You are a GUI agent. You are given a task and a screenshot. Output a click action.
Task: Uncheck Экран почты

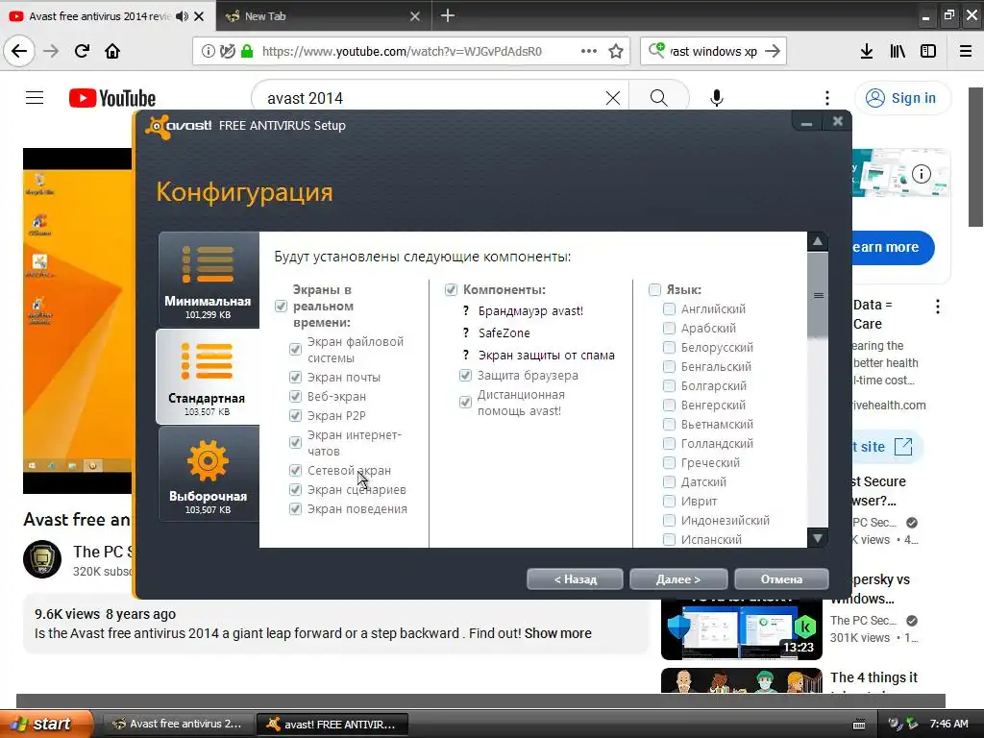[295, 377]
